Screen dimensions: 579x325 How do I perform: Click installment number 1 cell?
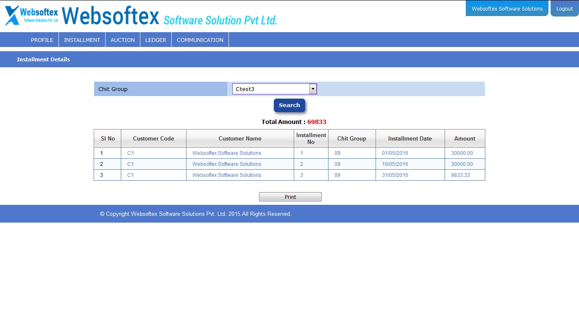tap(311, 153)
